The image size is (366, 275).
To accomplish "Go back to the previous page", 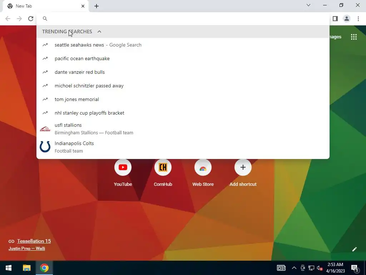I will [x=8, y=19].
